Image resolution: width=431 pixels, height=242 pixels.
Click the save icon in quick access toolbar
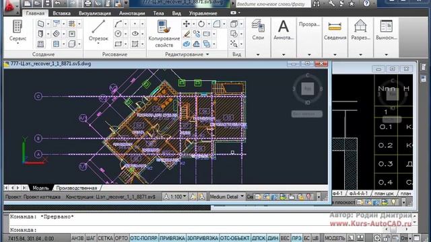coord(48,3)
